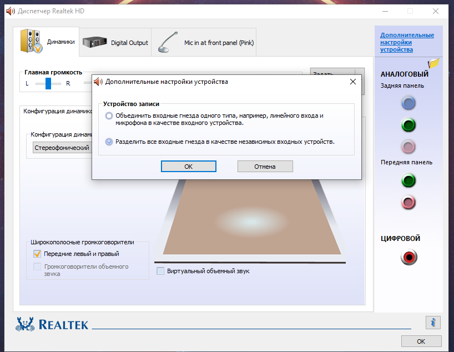Screen dimensions: 454x352
Task: Click the АНАЛОГОВЫЙ section heading
Action: (x=404, y=74)
